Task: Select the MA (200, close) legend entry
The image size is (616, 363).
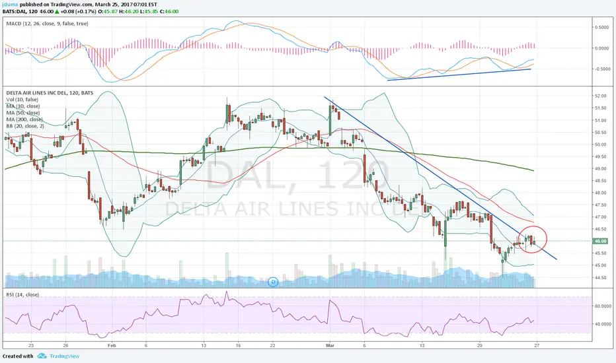Action: [x=24, y=119]
